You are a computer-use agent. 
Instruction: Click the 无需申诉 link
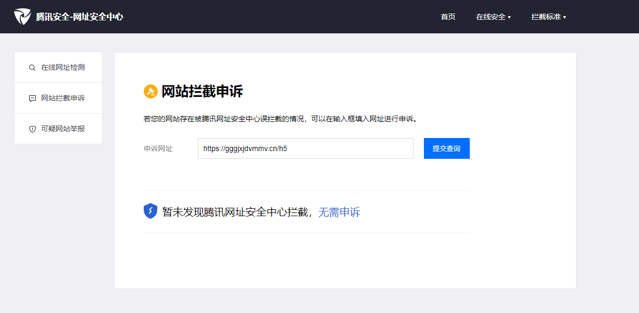pyautogui.click(x=339, y=212)
